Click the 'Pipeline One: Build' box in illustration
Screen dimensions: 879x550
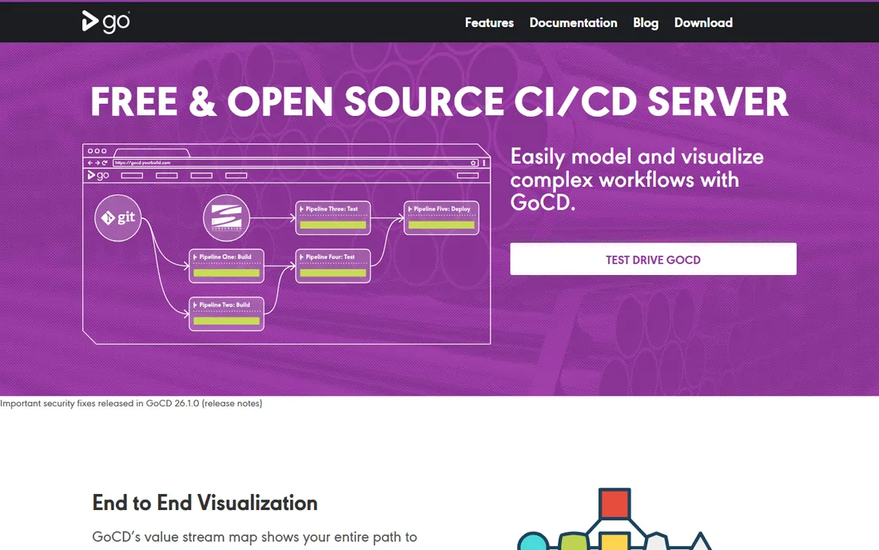[x=226, y=265]
